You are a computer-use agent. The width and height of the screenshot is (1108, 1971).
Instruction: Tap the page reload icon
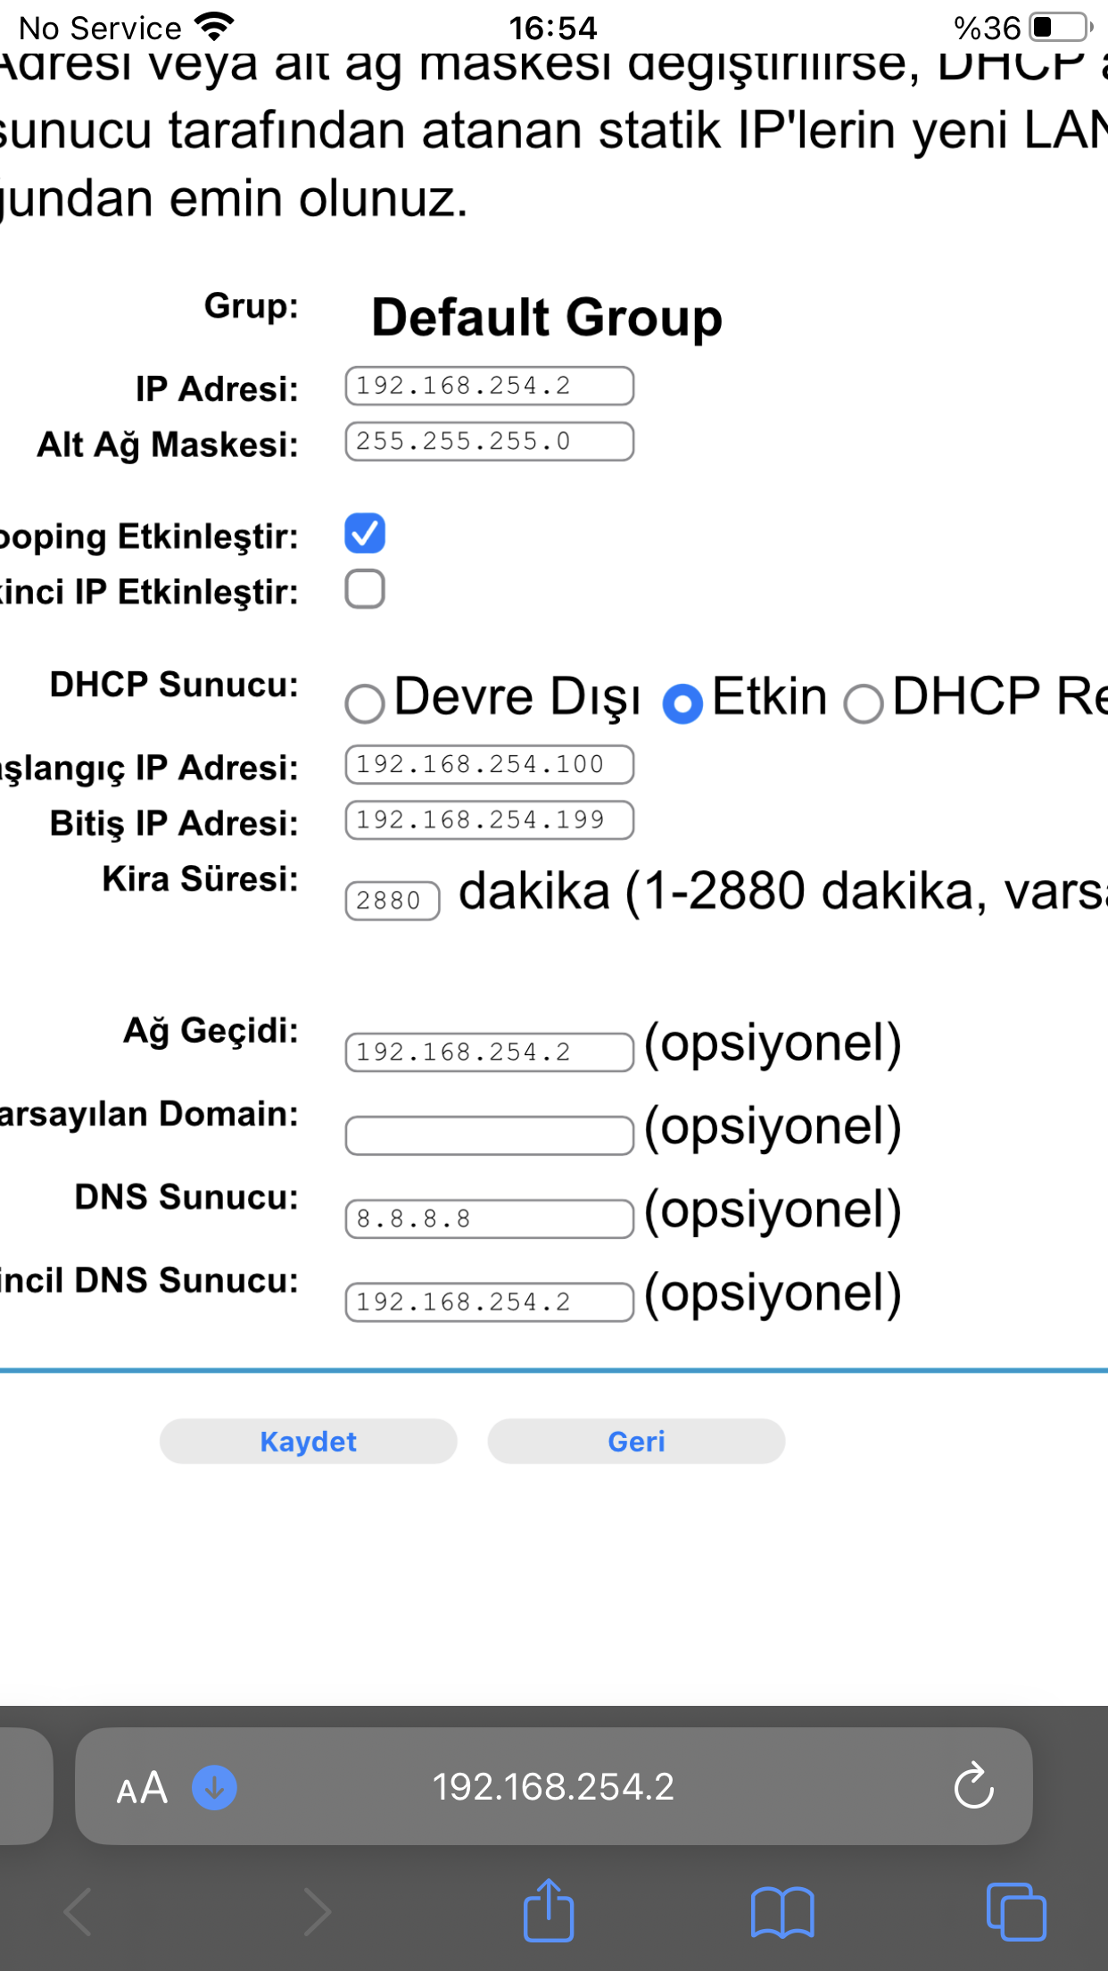pos(973,1786)
